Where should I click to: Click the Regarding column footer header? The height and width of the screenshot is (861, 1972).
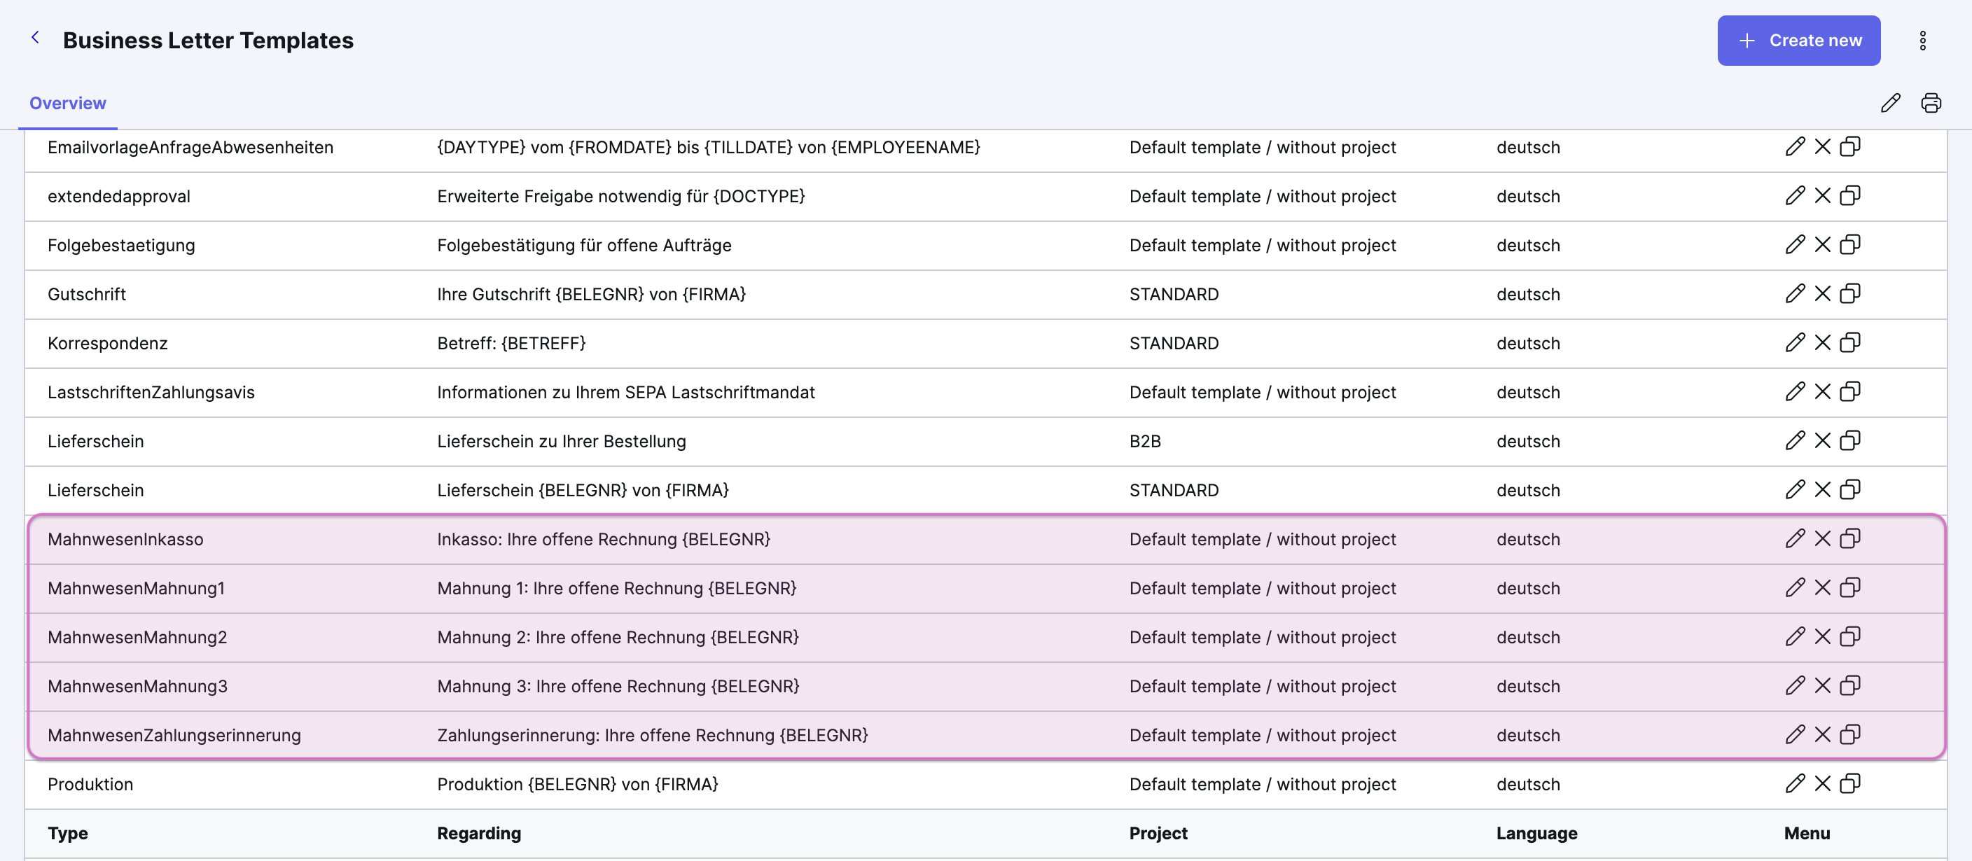click(479, 834)
